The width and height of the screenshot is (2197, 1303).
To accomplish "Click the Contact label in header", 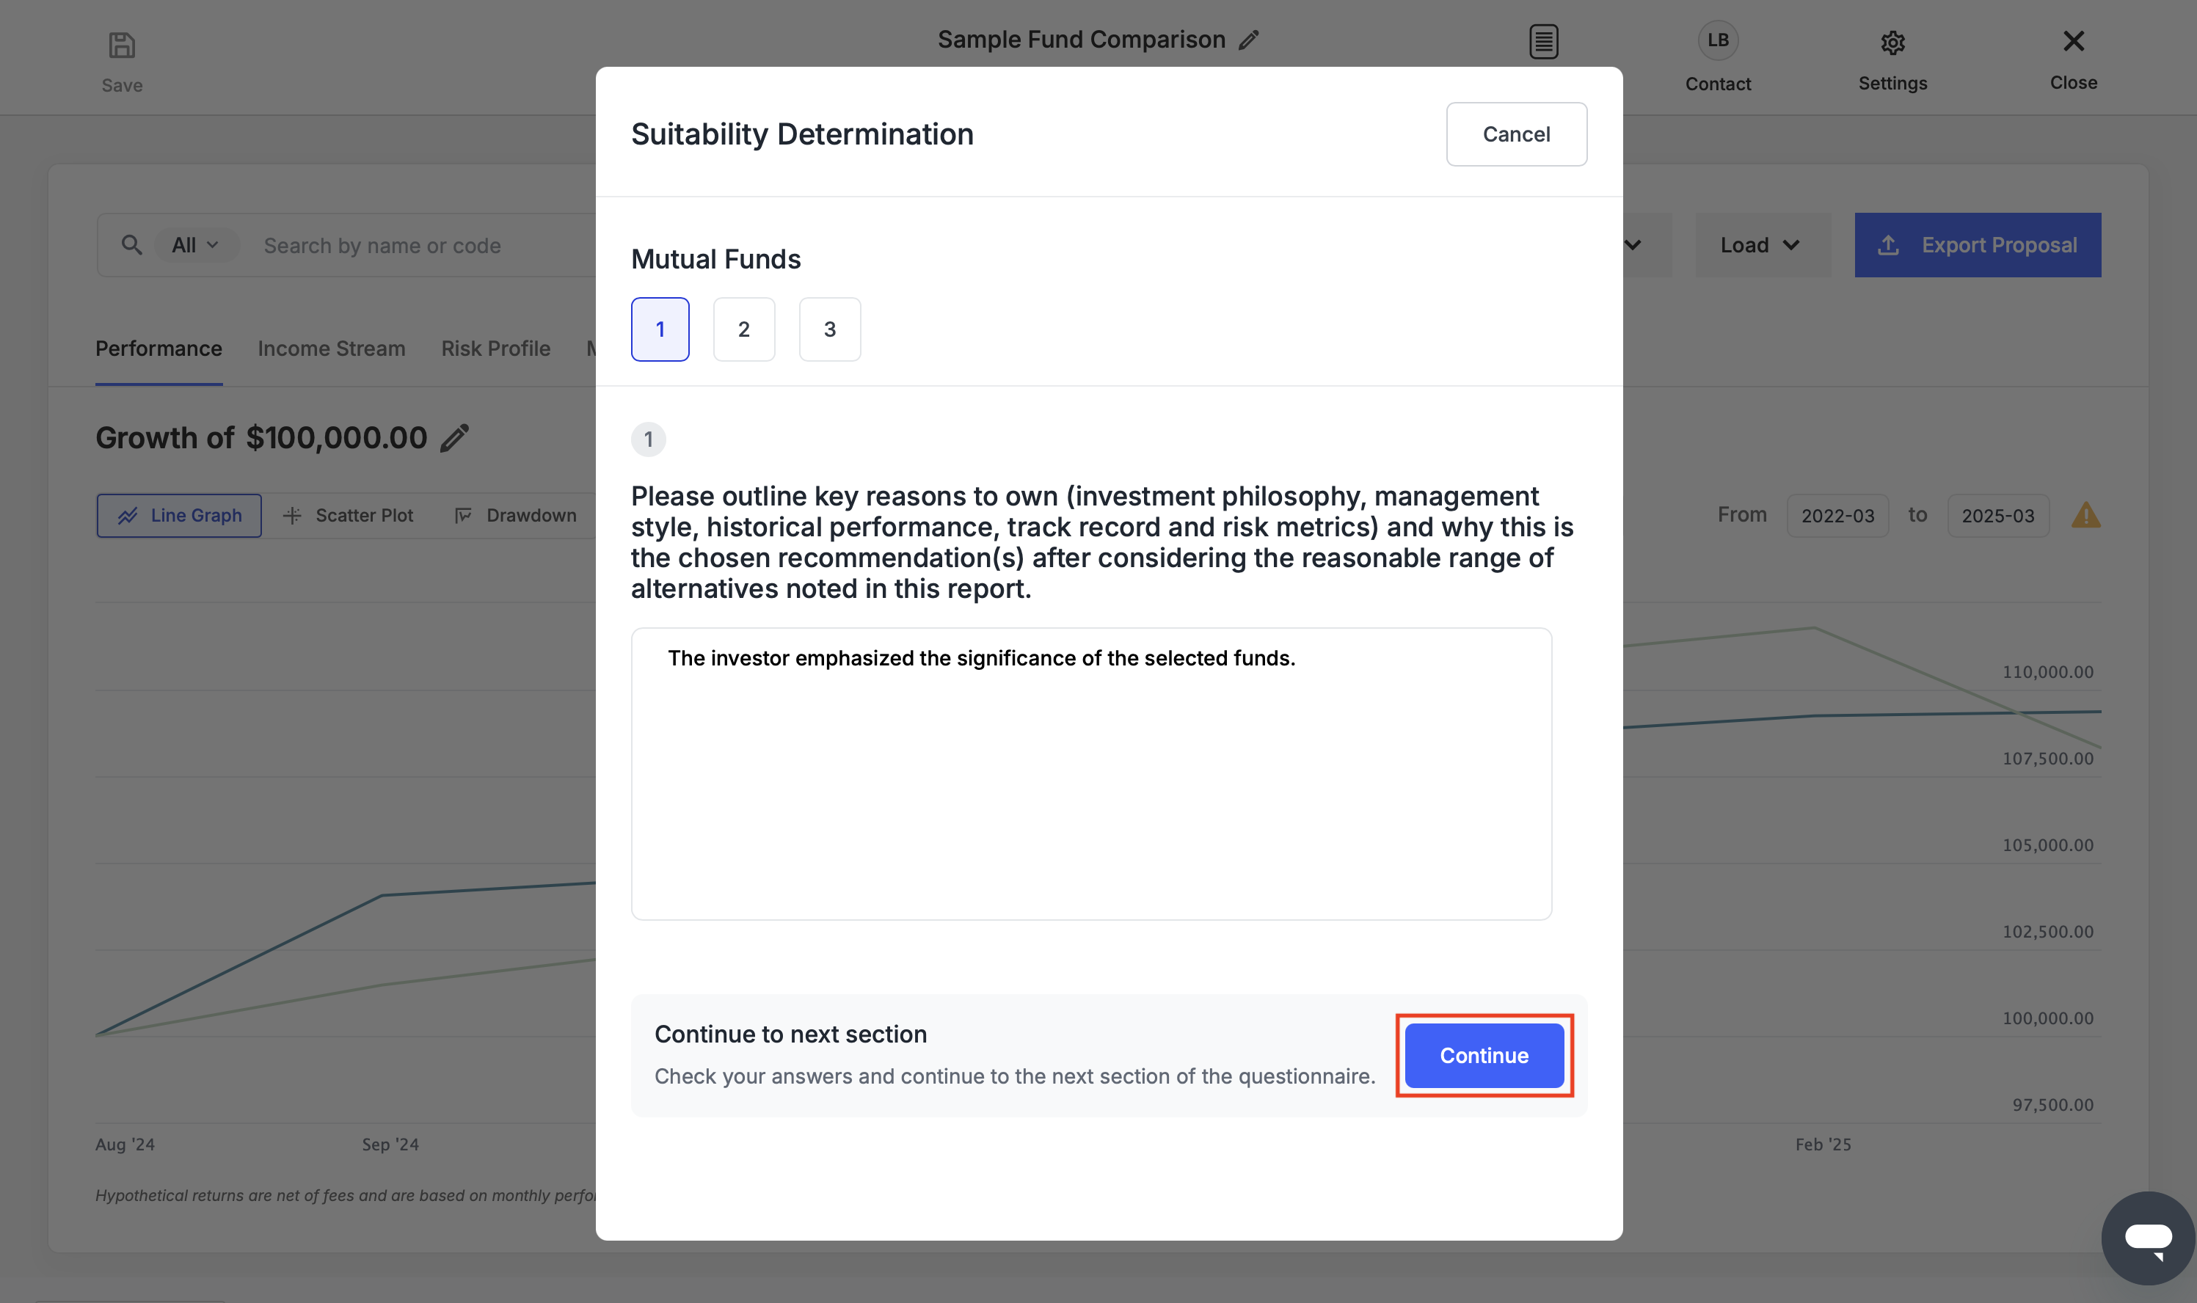I will (1718, 84).
